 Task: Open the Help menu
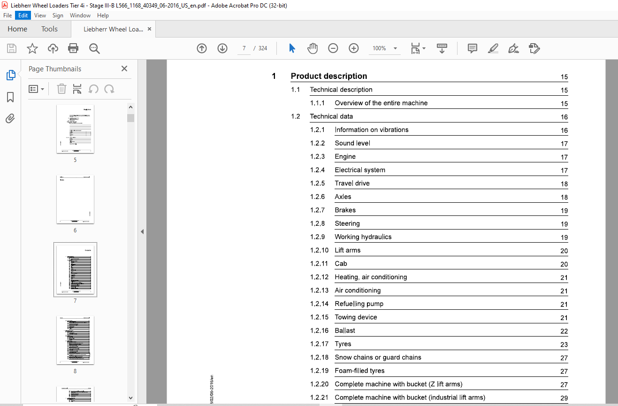pos(103,15)
